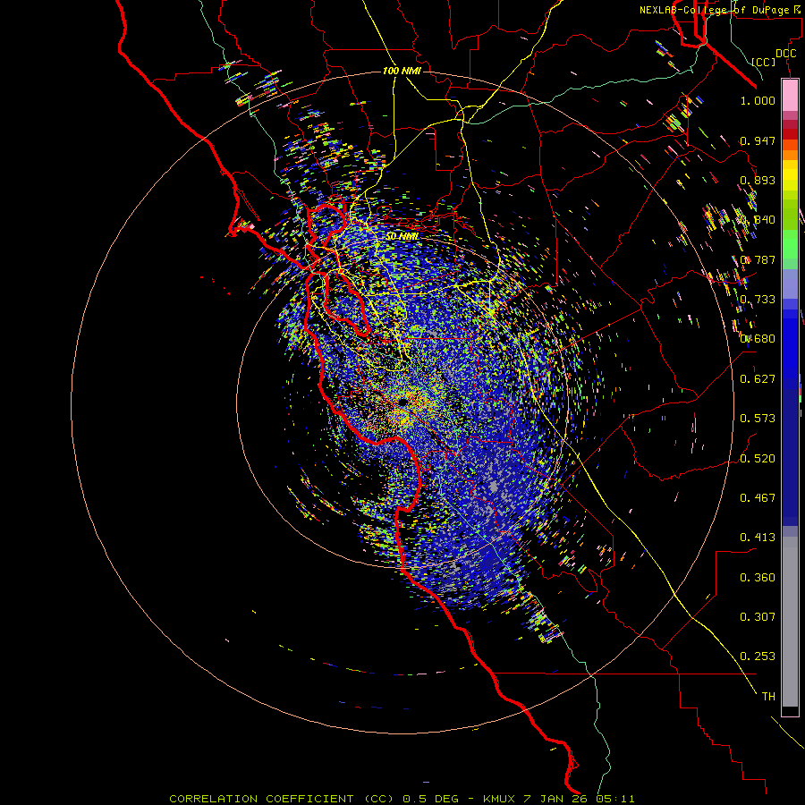Click the TH threshold label
Viewport: 805px width, 805px height.
[768, 697]
